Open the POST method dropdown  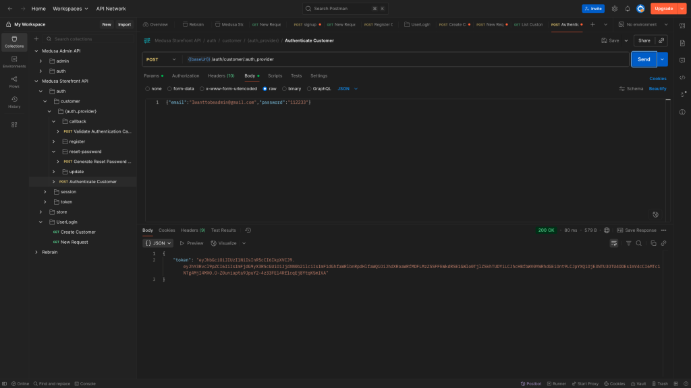161,59
